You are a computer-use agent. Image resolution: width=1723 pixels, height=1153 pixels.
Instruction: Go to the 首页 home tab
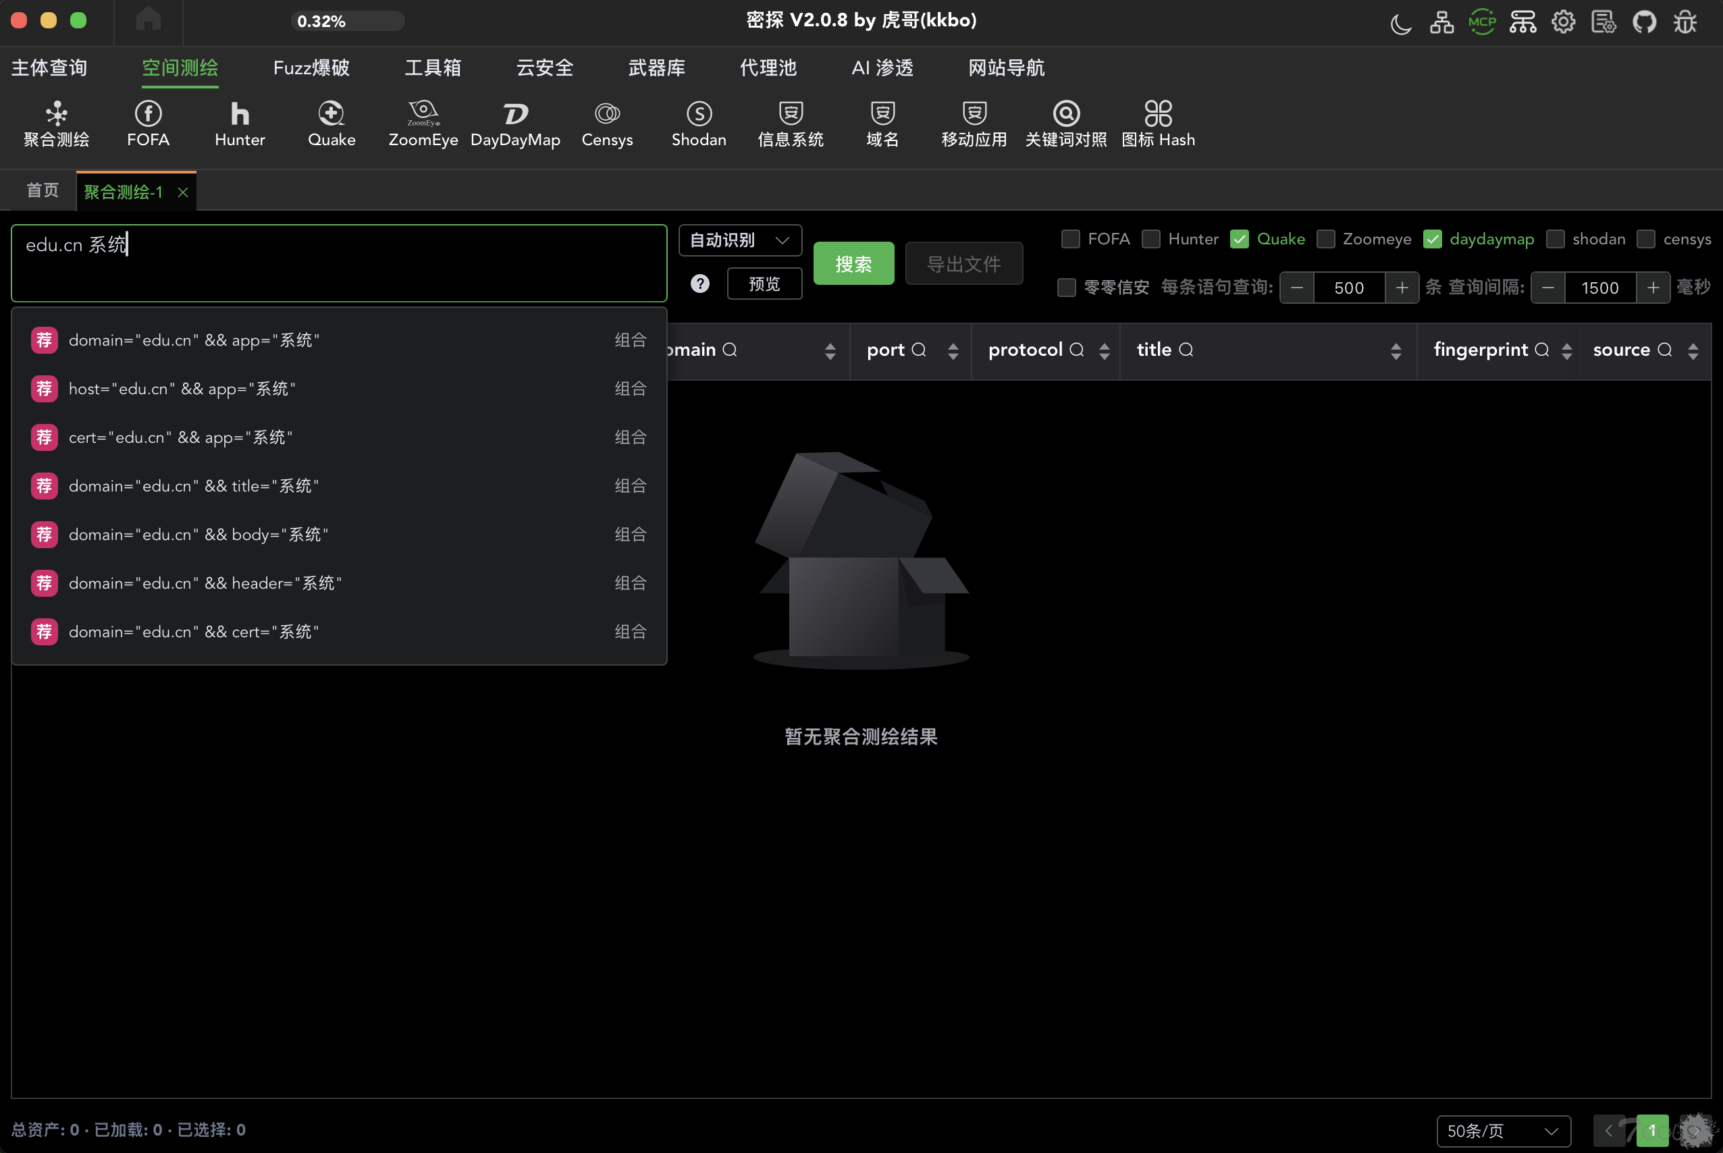point(43,190)
